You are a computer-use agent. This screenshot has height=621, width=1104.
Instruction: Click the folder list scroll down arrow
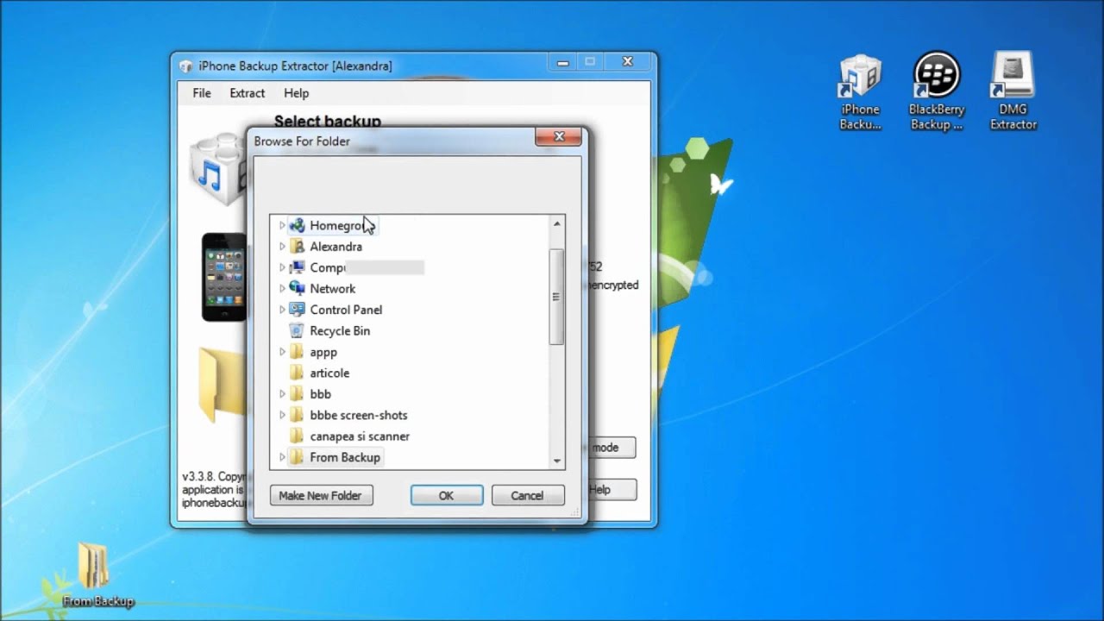tap(557, 461)
